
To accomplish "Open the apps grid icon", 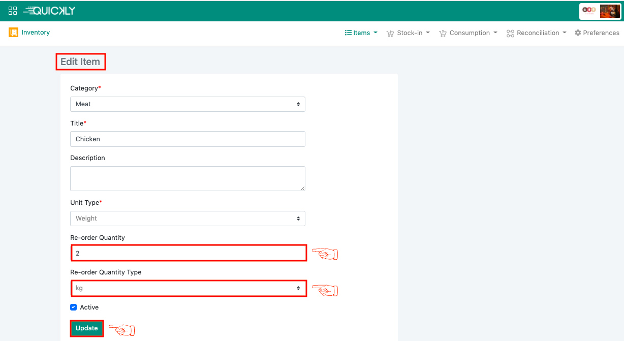I will pyautogui.click(x=13, y=11).
